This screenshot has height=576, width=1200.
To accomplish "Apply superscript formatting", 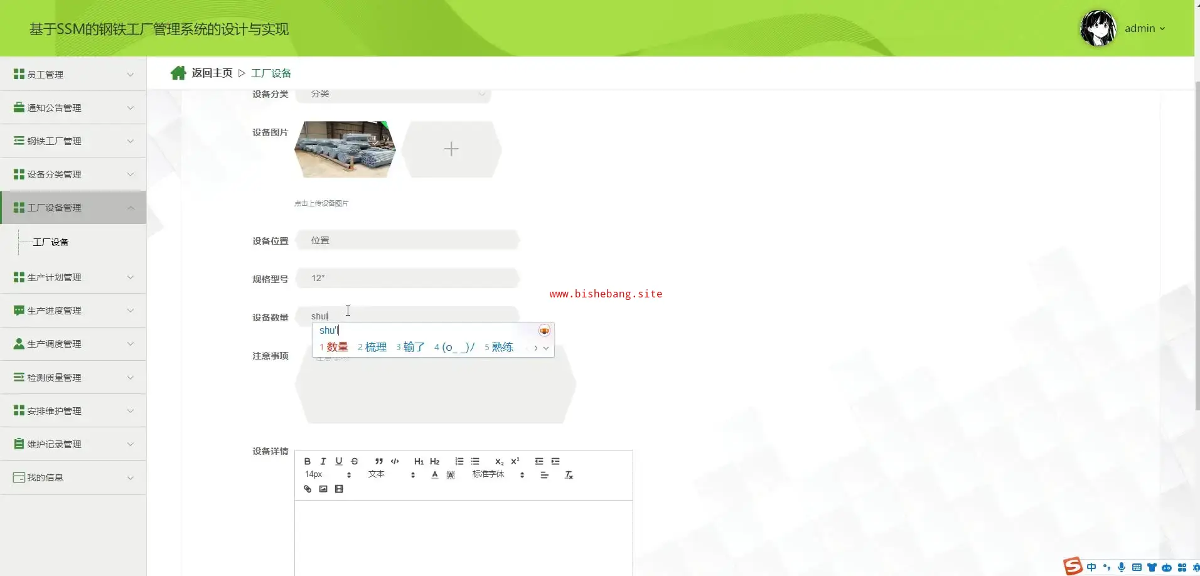I will pyautogui.click(x=515, y=461).
